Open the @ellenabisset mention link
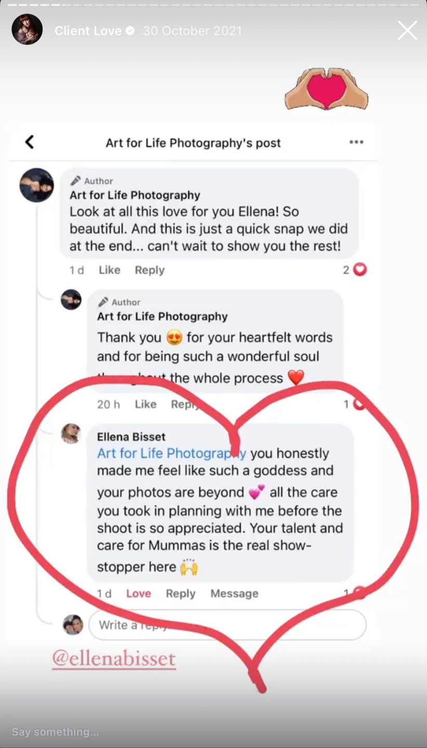 [x=114, y=659]
